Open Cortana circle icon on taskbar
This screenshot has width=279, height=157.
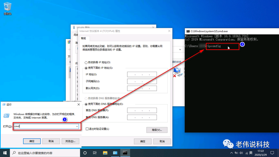tap(85, 153)
